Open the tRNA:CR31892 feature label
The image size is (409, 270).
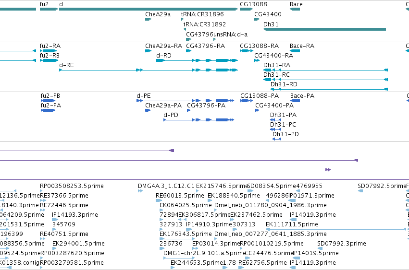pyautogui.click(x=205, y=24)
